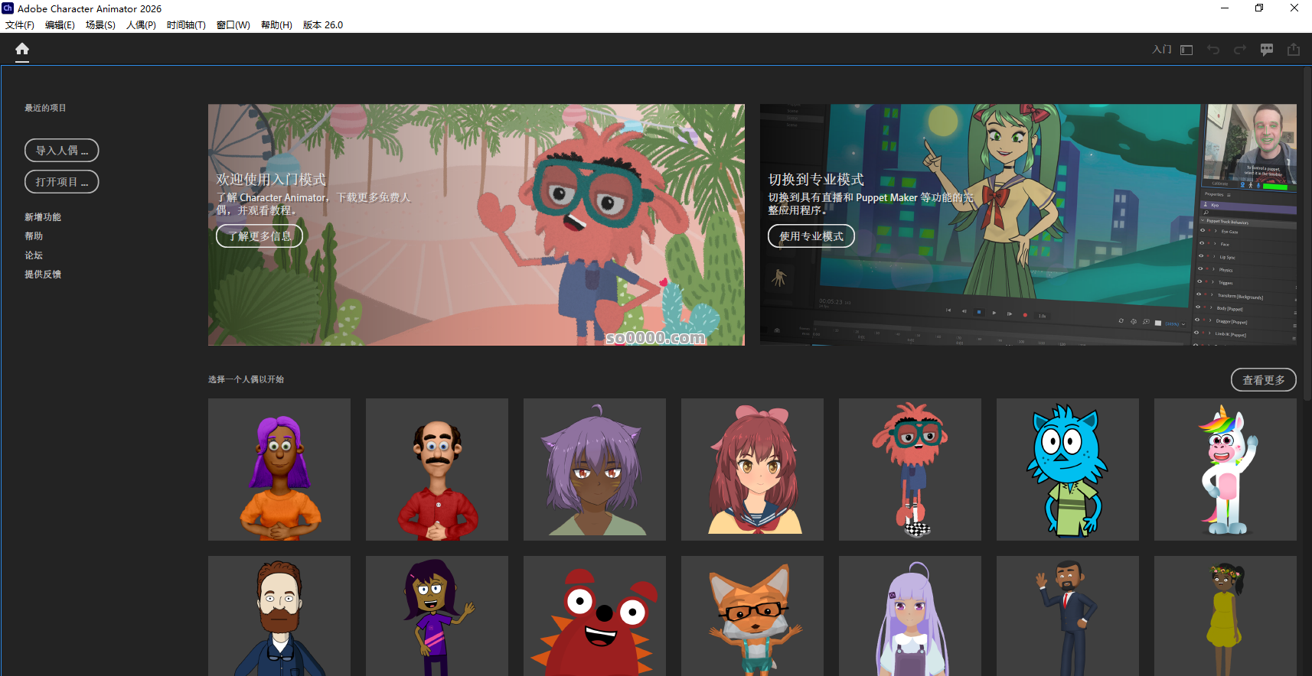Screen dimensions: 1312x676
Task: Click the share export icon
Action: click(1294, 50)
